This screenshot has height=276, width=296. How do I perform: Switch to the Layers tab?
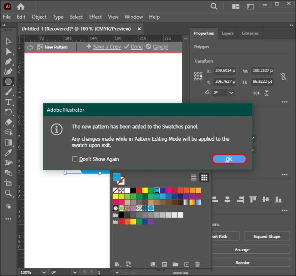(x=227, y=33)
